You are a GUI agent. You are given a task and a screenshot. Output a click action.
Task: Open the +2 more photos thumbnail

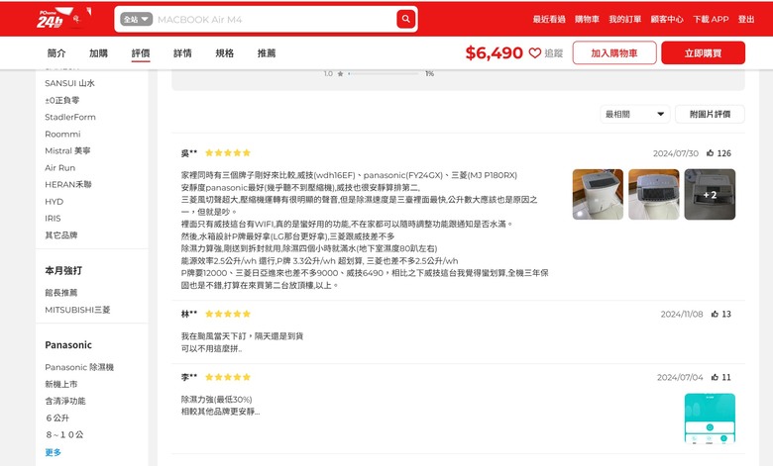(x=710, y=194)
